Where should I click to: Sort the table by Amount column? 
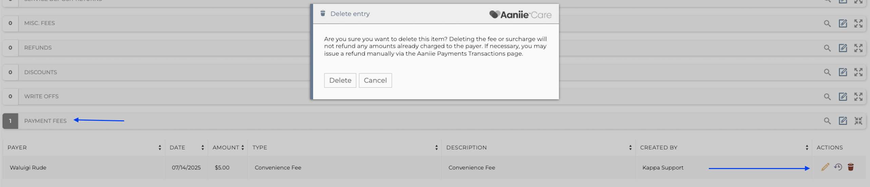pos(242,147)
